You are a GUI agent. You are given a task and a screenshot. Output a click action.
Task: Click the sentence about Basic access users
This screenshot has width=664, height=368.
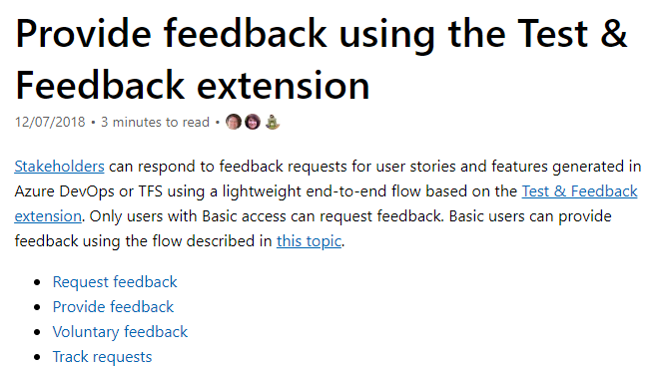[x=266, y=216]
